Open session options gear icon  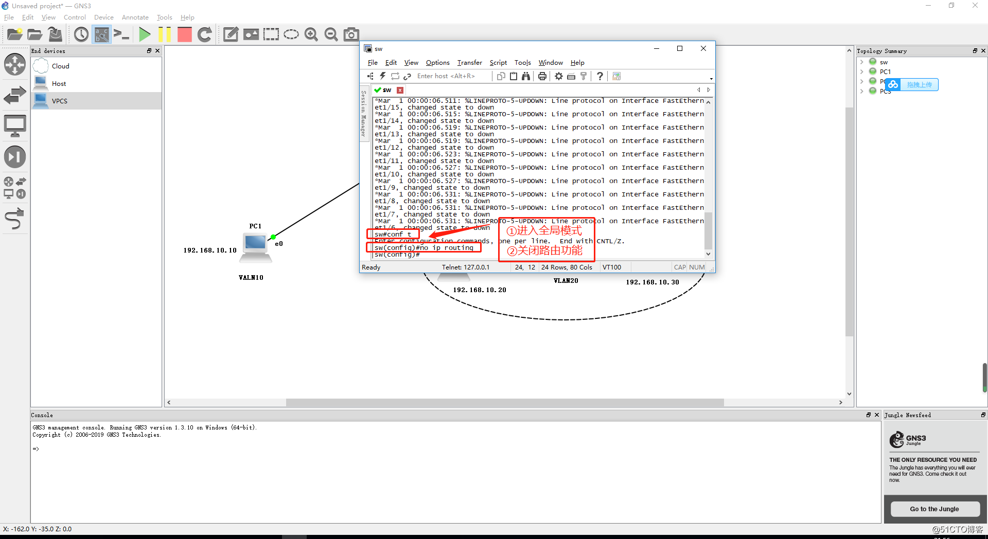559,76
